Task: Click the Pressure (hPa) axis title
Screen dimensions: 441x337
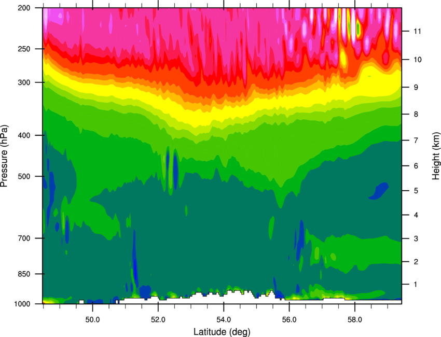Action: [4, 156]
